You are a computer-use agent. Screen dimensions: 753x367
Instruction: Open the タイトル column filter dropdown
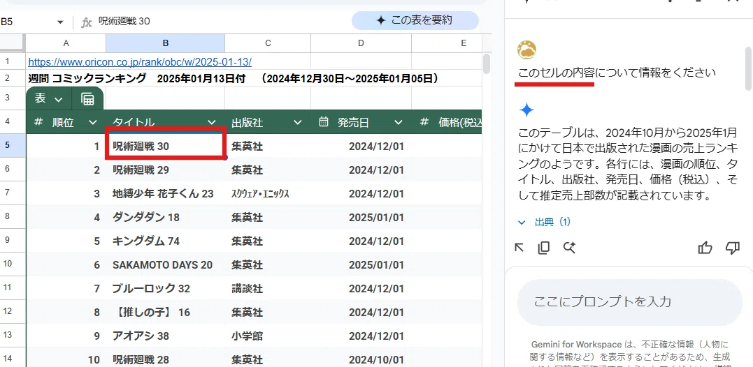(x=213, y=123)
